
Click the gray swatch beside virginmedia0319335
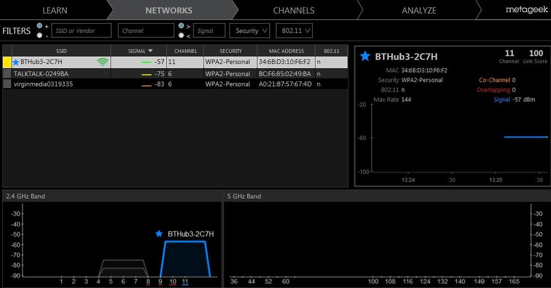coord(7,84)
